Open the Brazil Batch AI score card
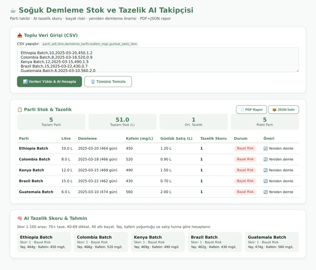Screen dimensions: 316x270 point(215,242)
